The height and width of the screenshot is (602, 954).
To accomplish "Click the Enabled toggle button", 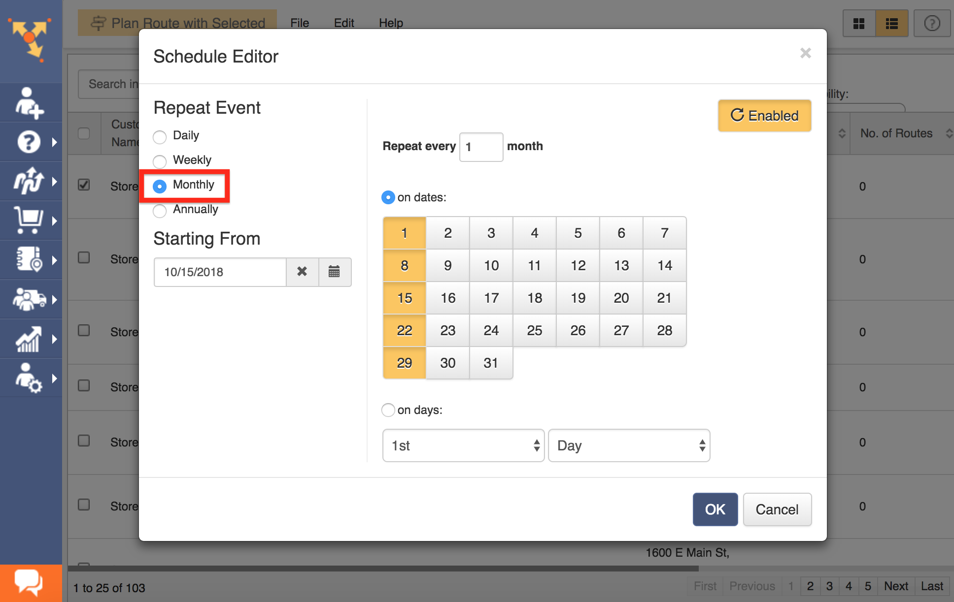I will tap(764, 116).
